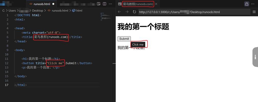The image size is (258, 102).
Task: Click the opening <head> tag on line 4
Action: click(x=20, y=28)
